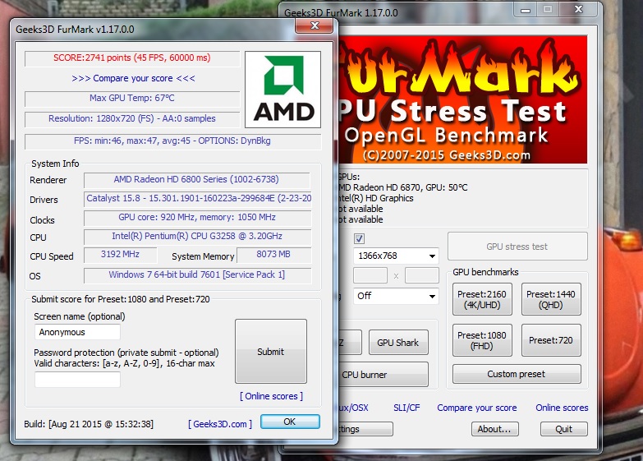
Task: Click the Intel(R) Pentium(R) CPU G3258 value
Action: [x=197, y=236]
